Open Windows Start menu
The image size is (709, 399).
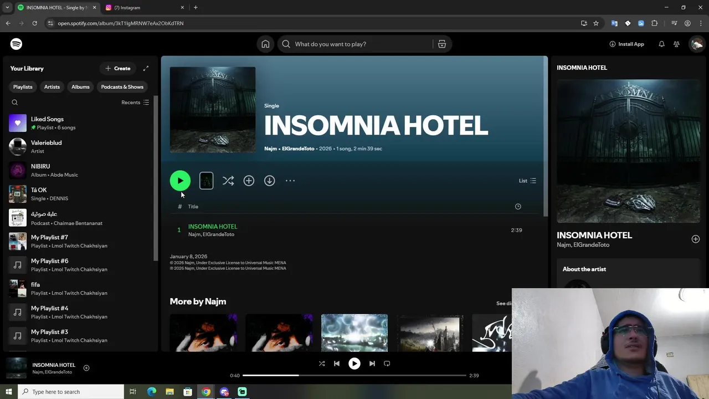pos(8,392)
